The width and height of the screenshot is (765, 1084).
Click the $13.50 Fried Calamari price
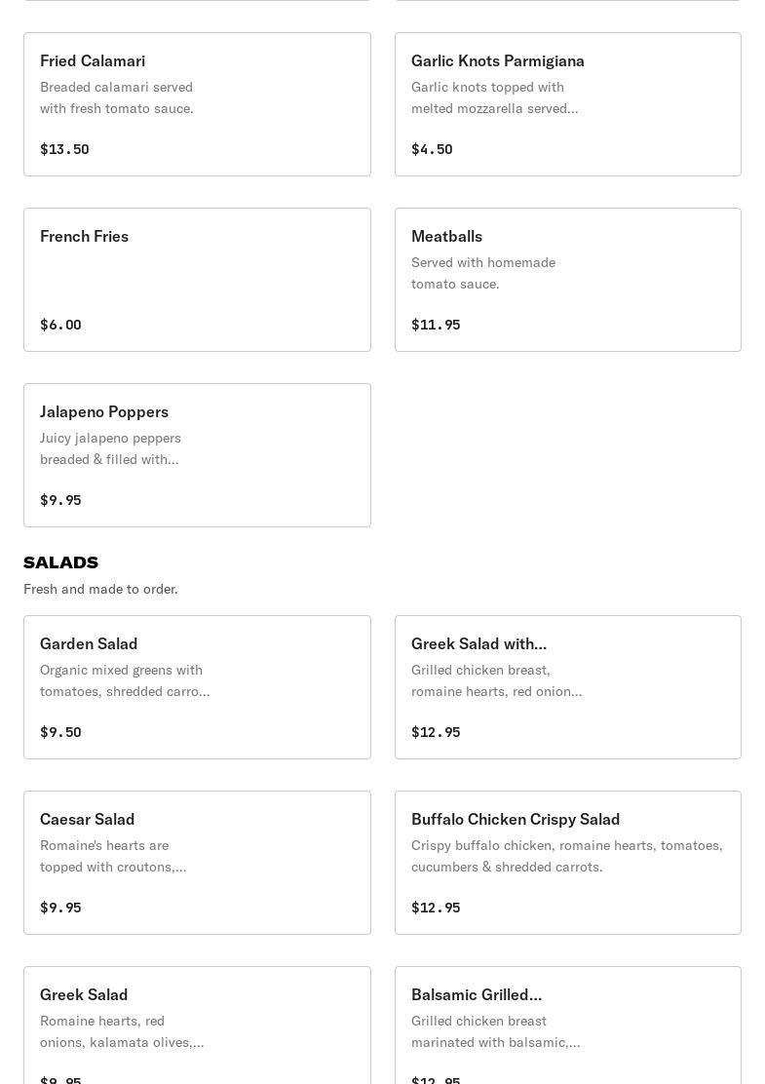(64, 149)
